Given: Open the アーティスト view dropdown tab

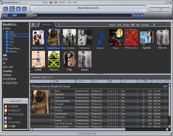Looking at the screenshot, I should (47, 24).
